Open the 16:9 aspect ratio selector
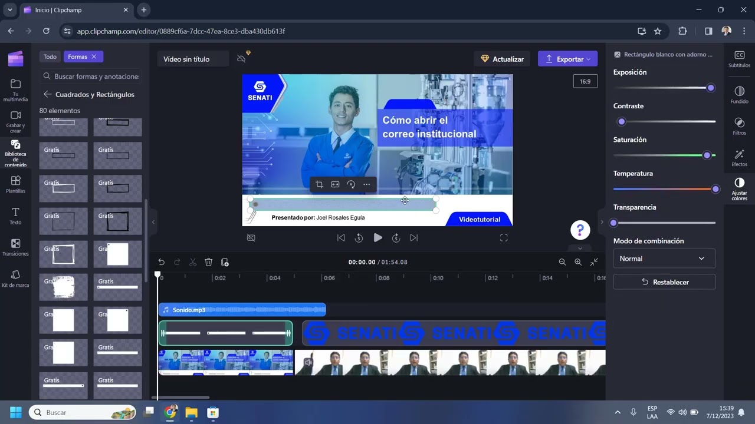 [585, 81]
